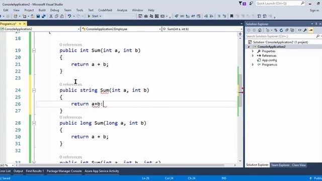Image resolution: width=322 pixels, height=181 pixels.
Task: Switch to the Class View tab
Action: pyautogui.click(x=299, y=165)
